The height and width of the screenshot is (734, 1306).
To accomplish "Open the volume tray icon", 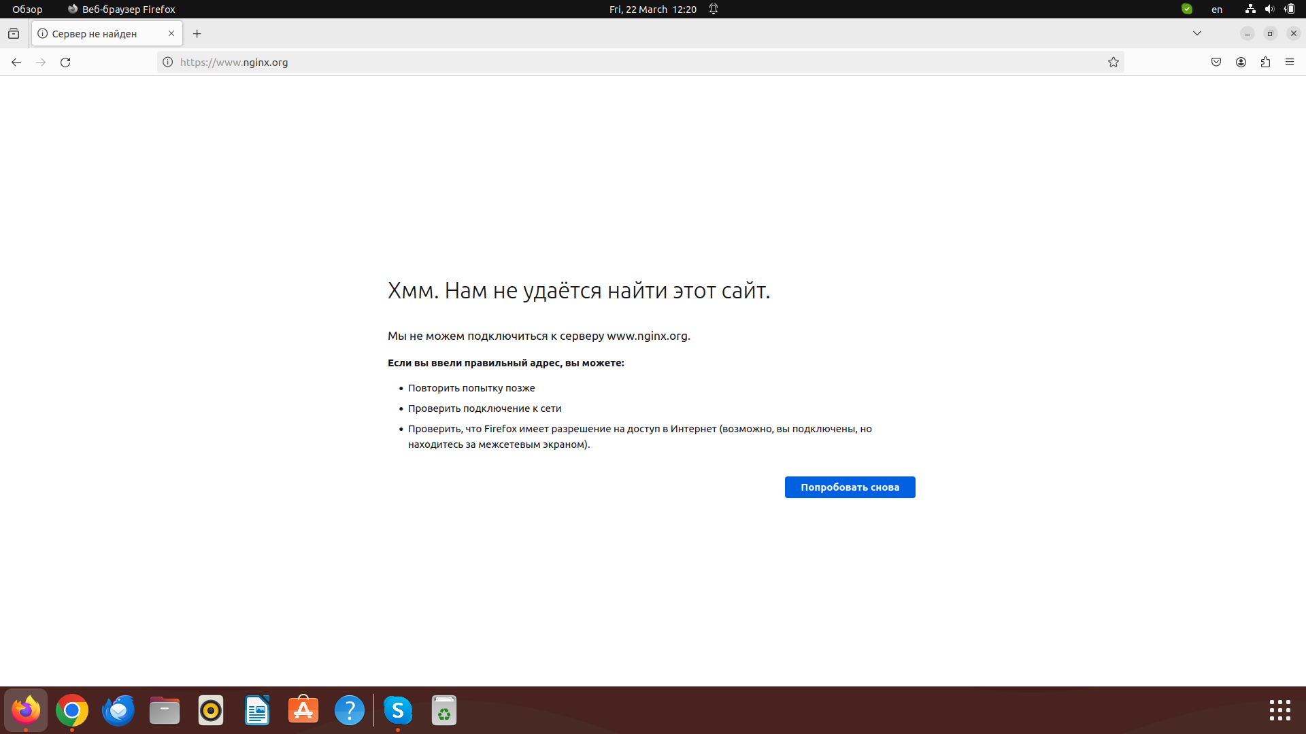I will pyautogui.click(x=1269, y=9).
